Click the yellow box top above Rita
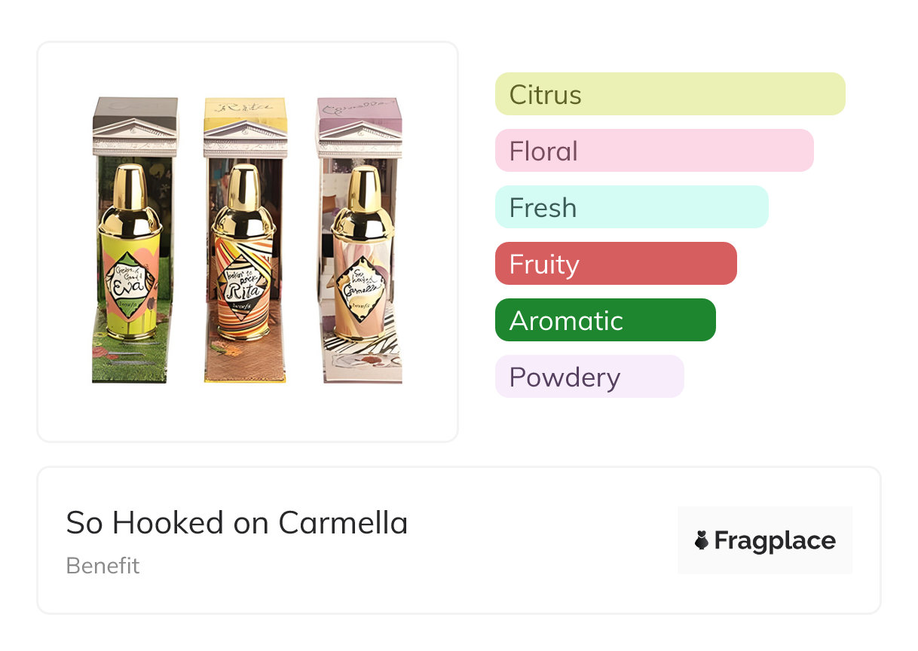918x651 pixels. coord(245,108)
